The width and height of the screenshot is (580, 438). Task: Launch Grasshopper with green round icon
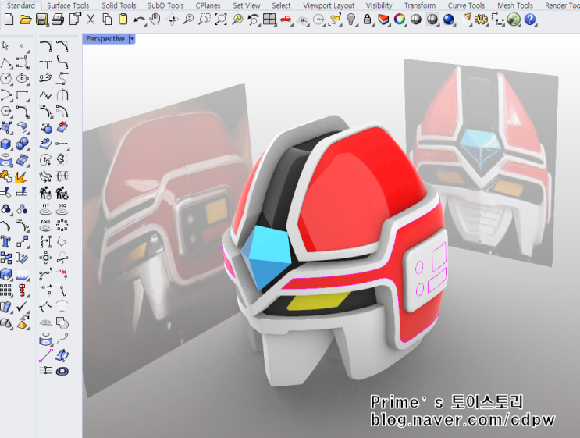coord(514,20)
